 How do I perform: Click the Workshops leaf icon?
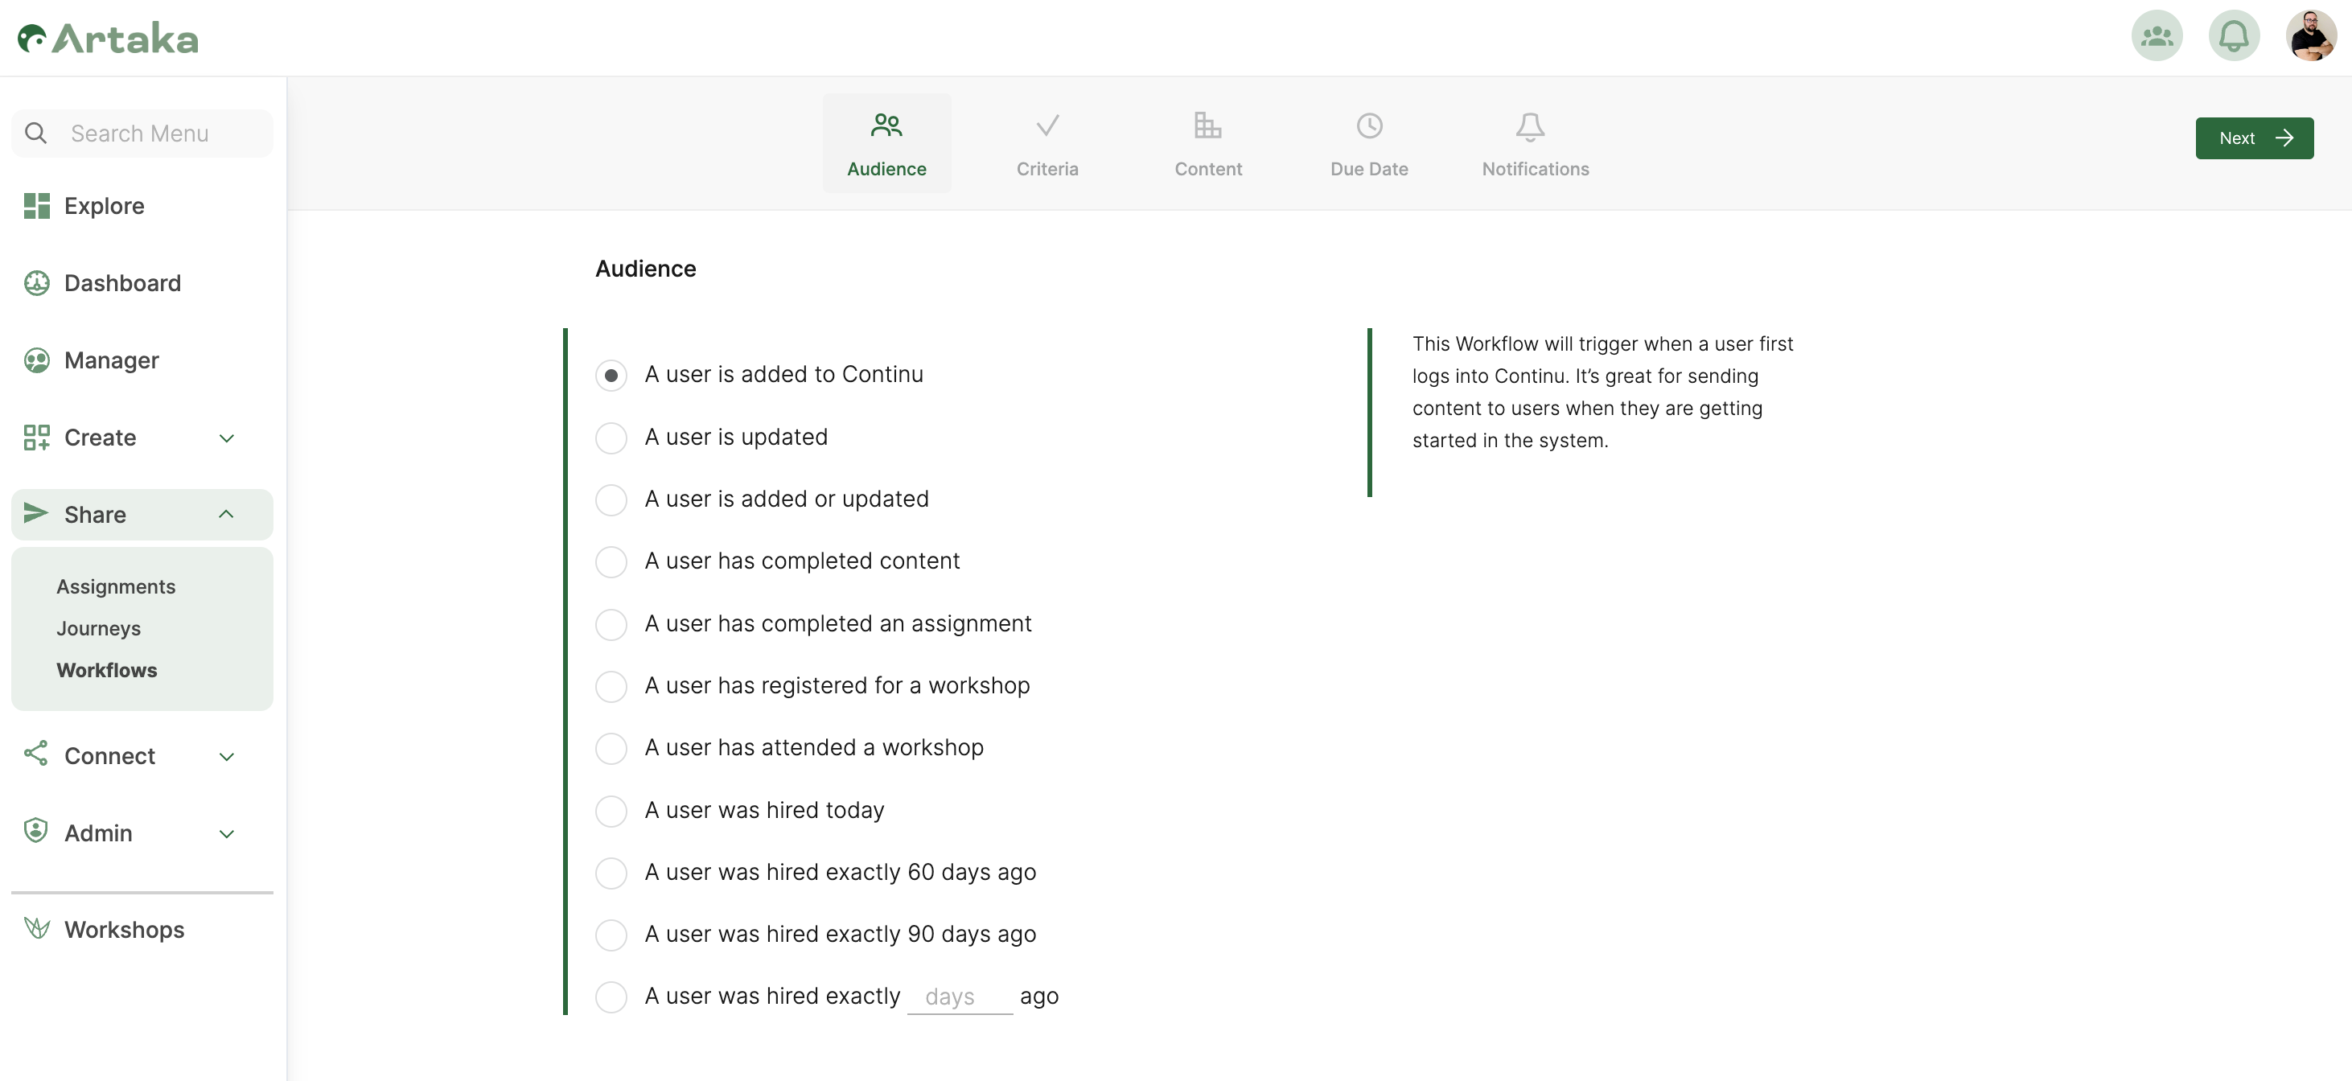tap(36, 928)
